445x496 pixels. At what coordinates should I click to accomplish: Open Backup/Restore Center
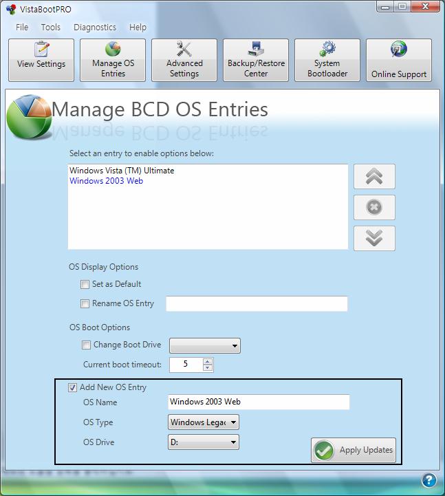[x=256, y=60]
